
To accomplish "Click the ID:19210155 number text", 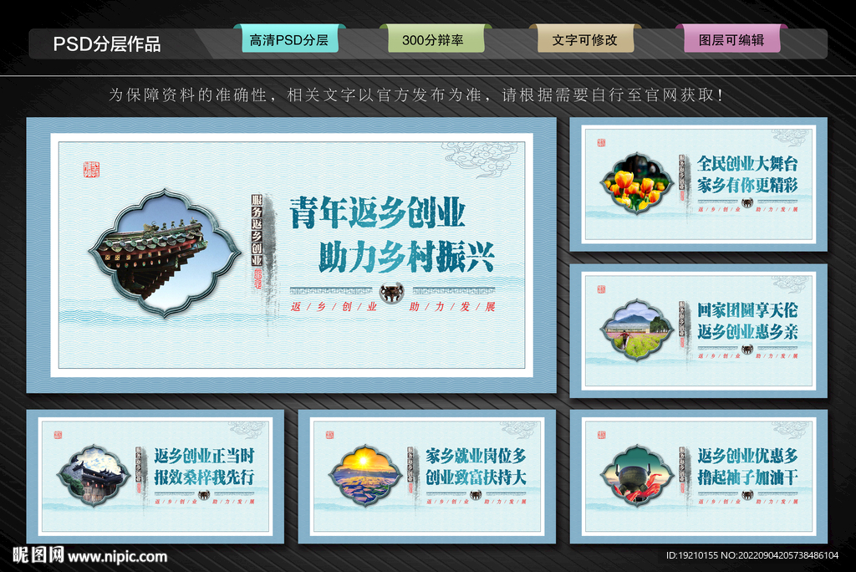I will point(691,555).
